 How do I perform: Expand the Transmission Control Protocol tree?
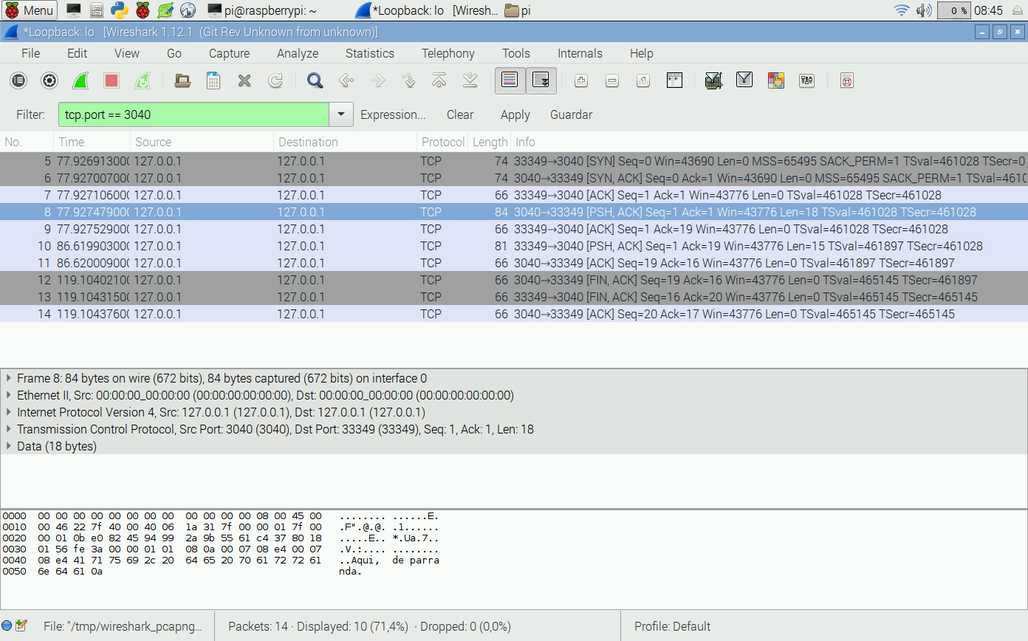pyautogui.click(x=9, y=429)
